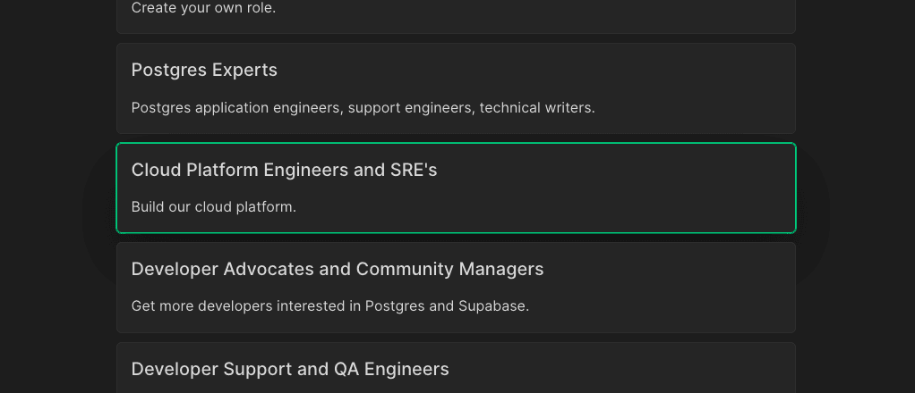Click the Postgres application engineers description line
This screenshot has height=393, width=915.
(x=363, y=108)
